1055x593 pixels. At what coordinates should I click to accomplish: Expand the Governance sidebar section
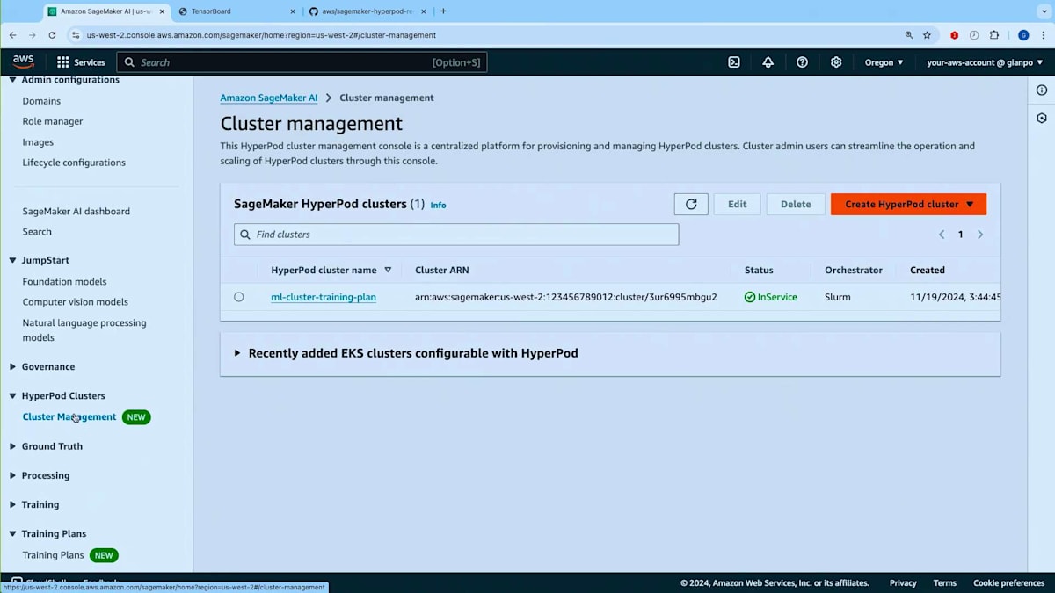(12, 366)
